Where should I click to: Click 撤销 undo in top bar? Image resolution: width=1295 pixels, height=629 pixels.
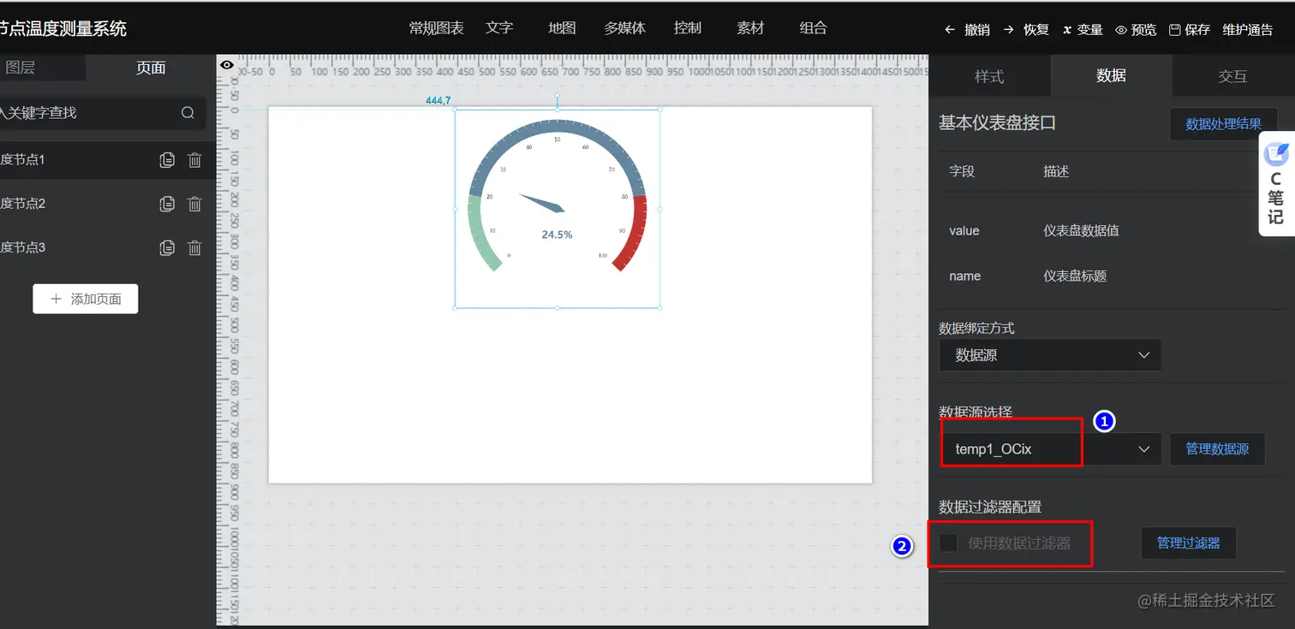pyautogui.click(x=967, y=29)
